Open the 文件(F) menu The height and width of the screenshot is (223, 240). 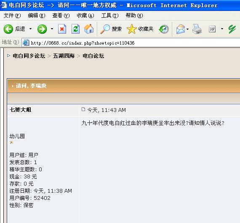[12, 16]
